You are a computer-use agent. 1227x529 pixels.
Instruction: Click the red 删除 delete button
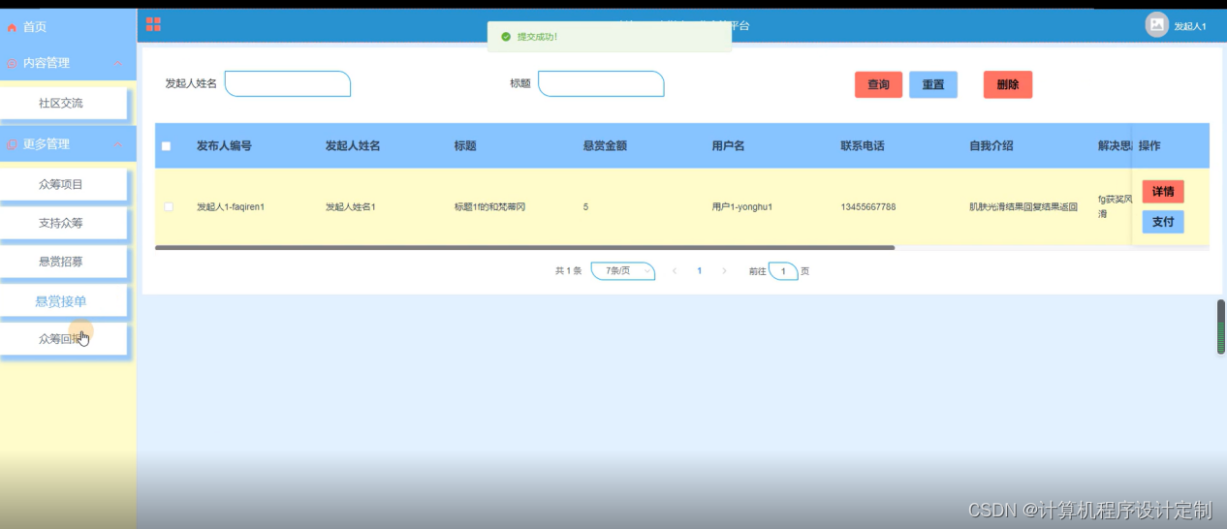click(1008, 84)
